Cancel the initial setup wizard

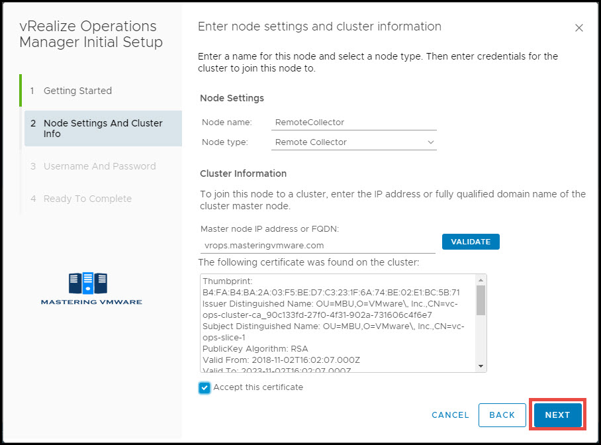450,415
